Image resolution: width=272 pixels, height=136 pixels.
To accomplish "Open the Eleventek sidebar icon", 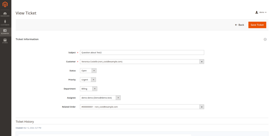I will 5,31.
